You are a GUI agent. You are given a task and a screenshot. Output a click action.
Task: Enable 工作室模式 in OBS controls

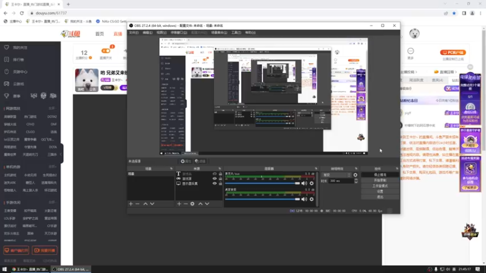coord(380,186)
